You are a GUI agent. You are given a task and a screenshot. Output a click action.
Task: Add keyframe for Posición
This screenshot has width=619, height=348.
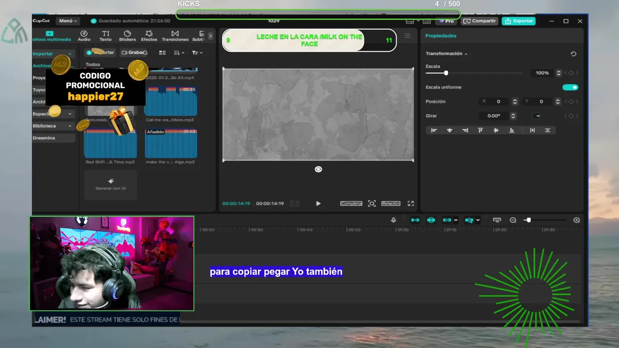[x=571, y=101]
